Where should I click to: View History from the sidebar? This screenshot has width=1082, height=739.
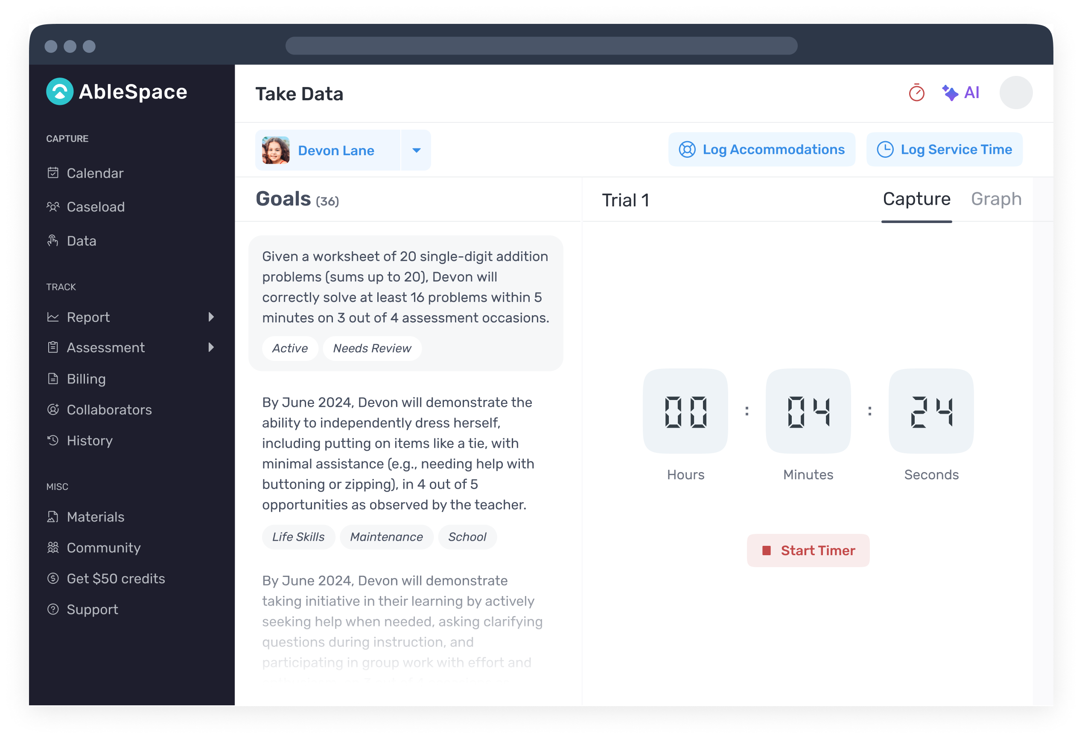click(89, 441)
